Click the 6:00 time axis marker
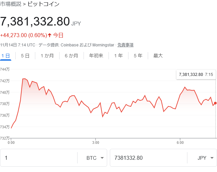The width and height of the screenshot is (217, 172). click(x=180, y=143)
